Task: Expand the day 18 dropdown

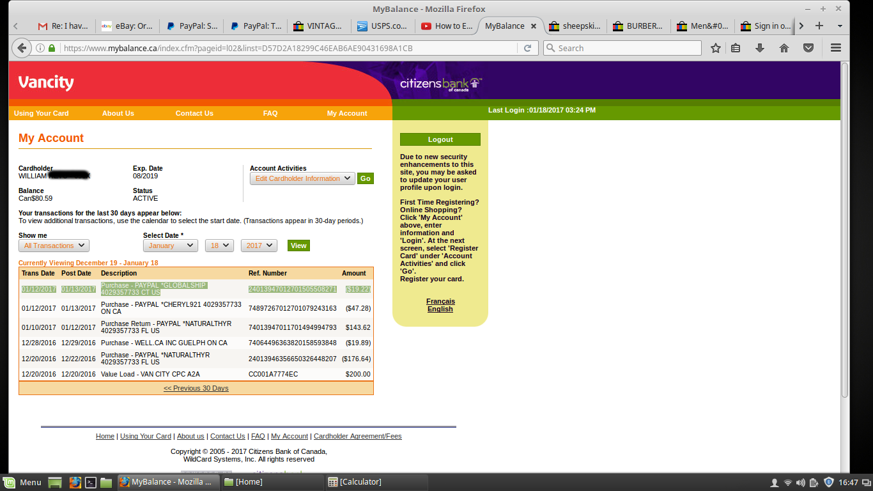Action: [x=219, y=245]
